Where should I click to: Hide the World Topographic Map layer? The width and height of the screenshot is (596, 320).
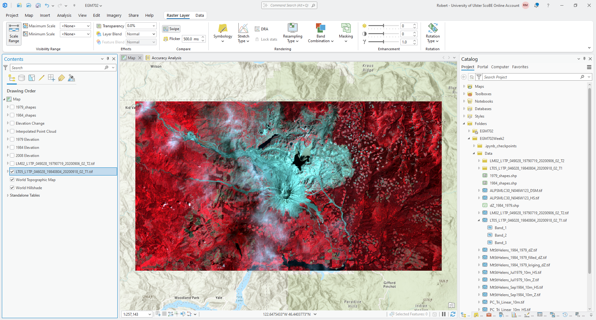click(x=12, y=180)
